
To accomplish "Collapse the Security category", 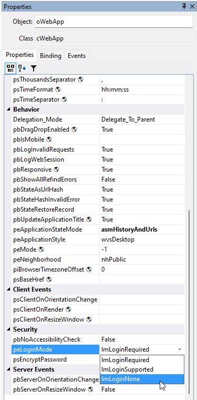I will click(8, 329).
